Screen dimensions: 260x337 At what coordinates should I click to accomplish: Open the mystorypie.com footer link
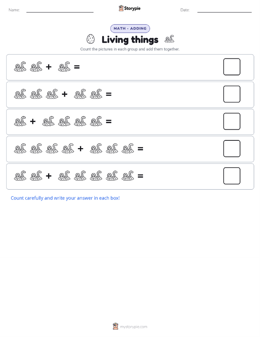tap(133, 327)
